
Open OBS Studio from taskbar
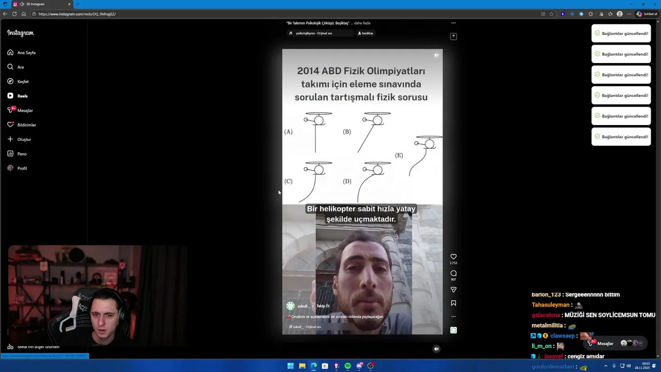370,366
